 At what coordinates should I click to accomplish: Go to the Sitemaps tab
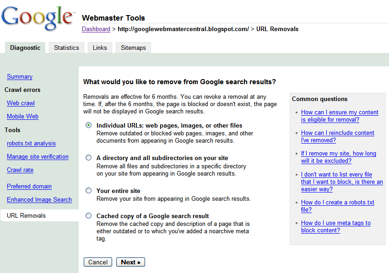133,48
